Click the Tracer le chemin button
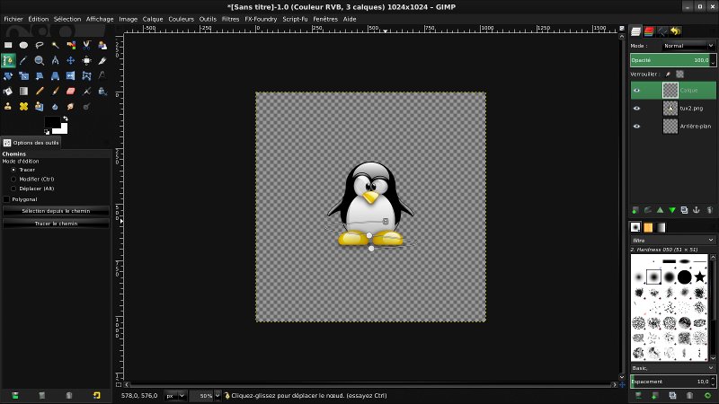719x404 pixels. [56, 224]
